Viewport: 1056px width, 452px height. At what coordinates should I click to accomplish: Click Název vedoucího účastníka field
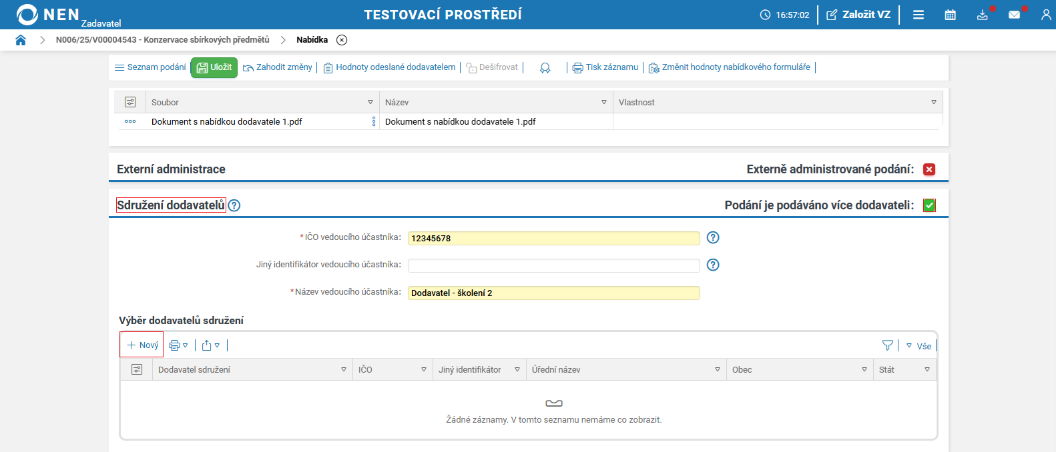pyautogui.click(x=554, y=293)
